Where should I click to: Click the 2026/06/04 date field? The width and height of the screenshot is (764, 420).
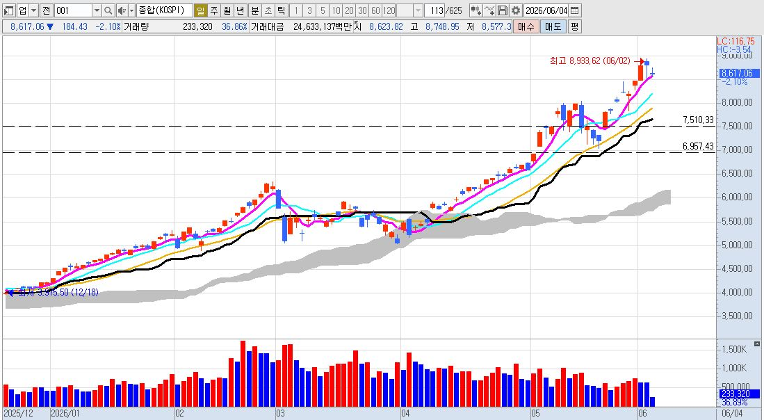pyautogui.click(x=546, y=10)
